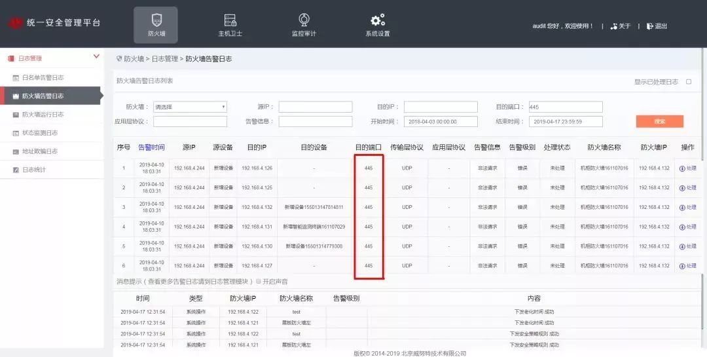Click the icon beside 日志统计
Viewport: 707px width, 357px height.
click(16, 170)
